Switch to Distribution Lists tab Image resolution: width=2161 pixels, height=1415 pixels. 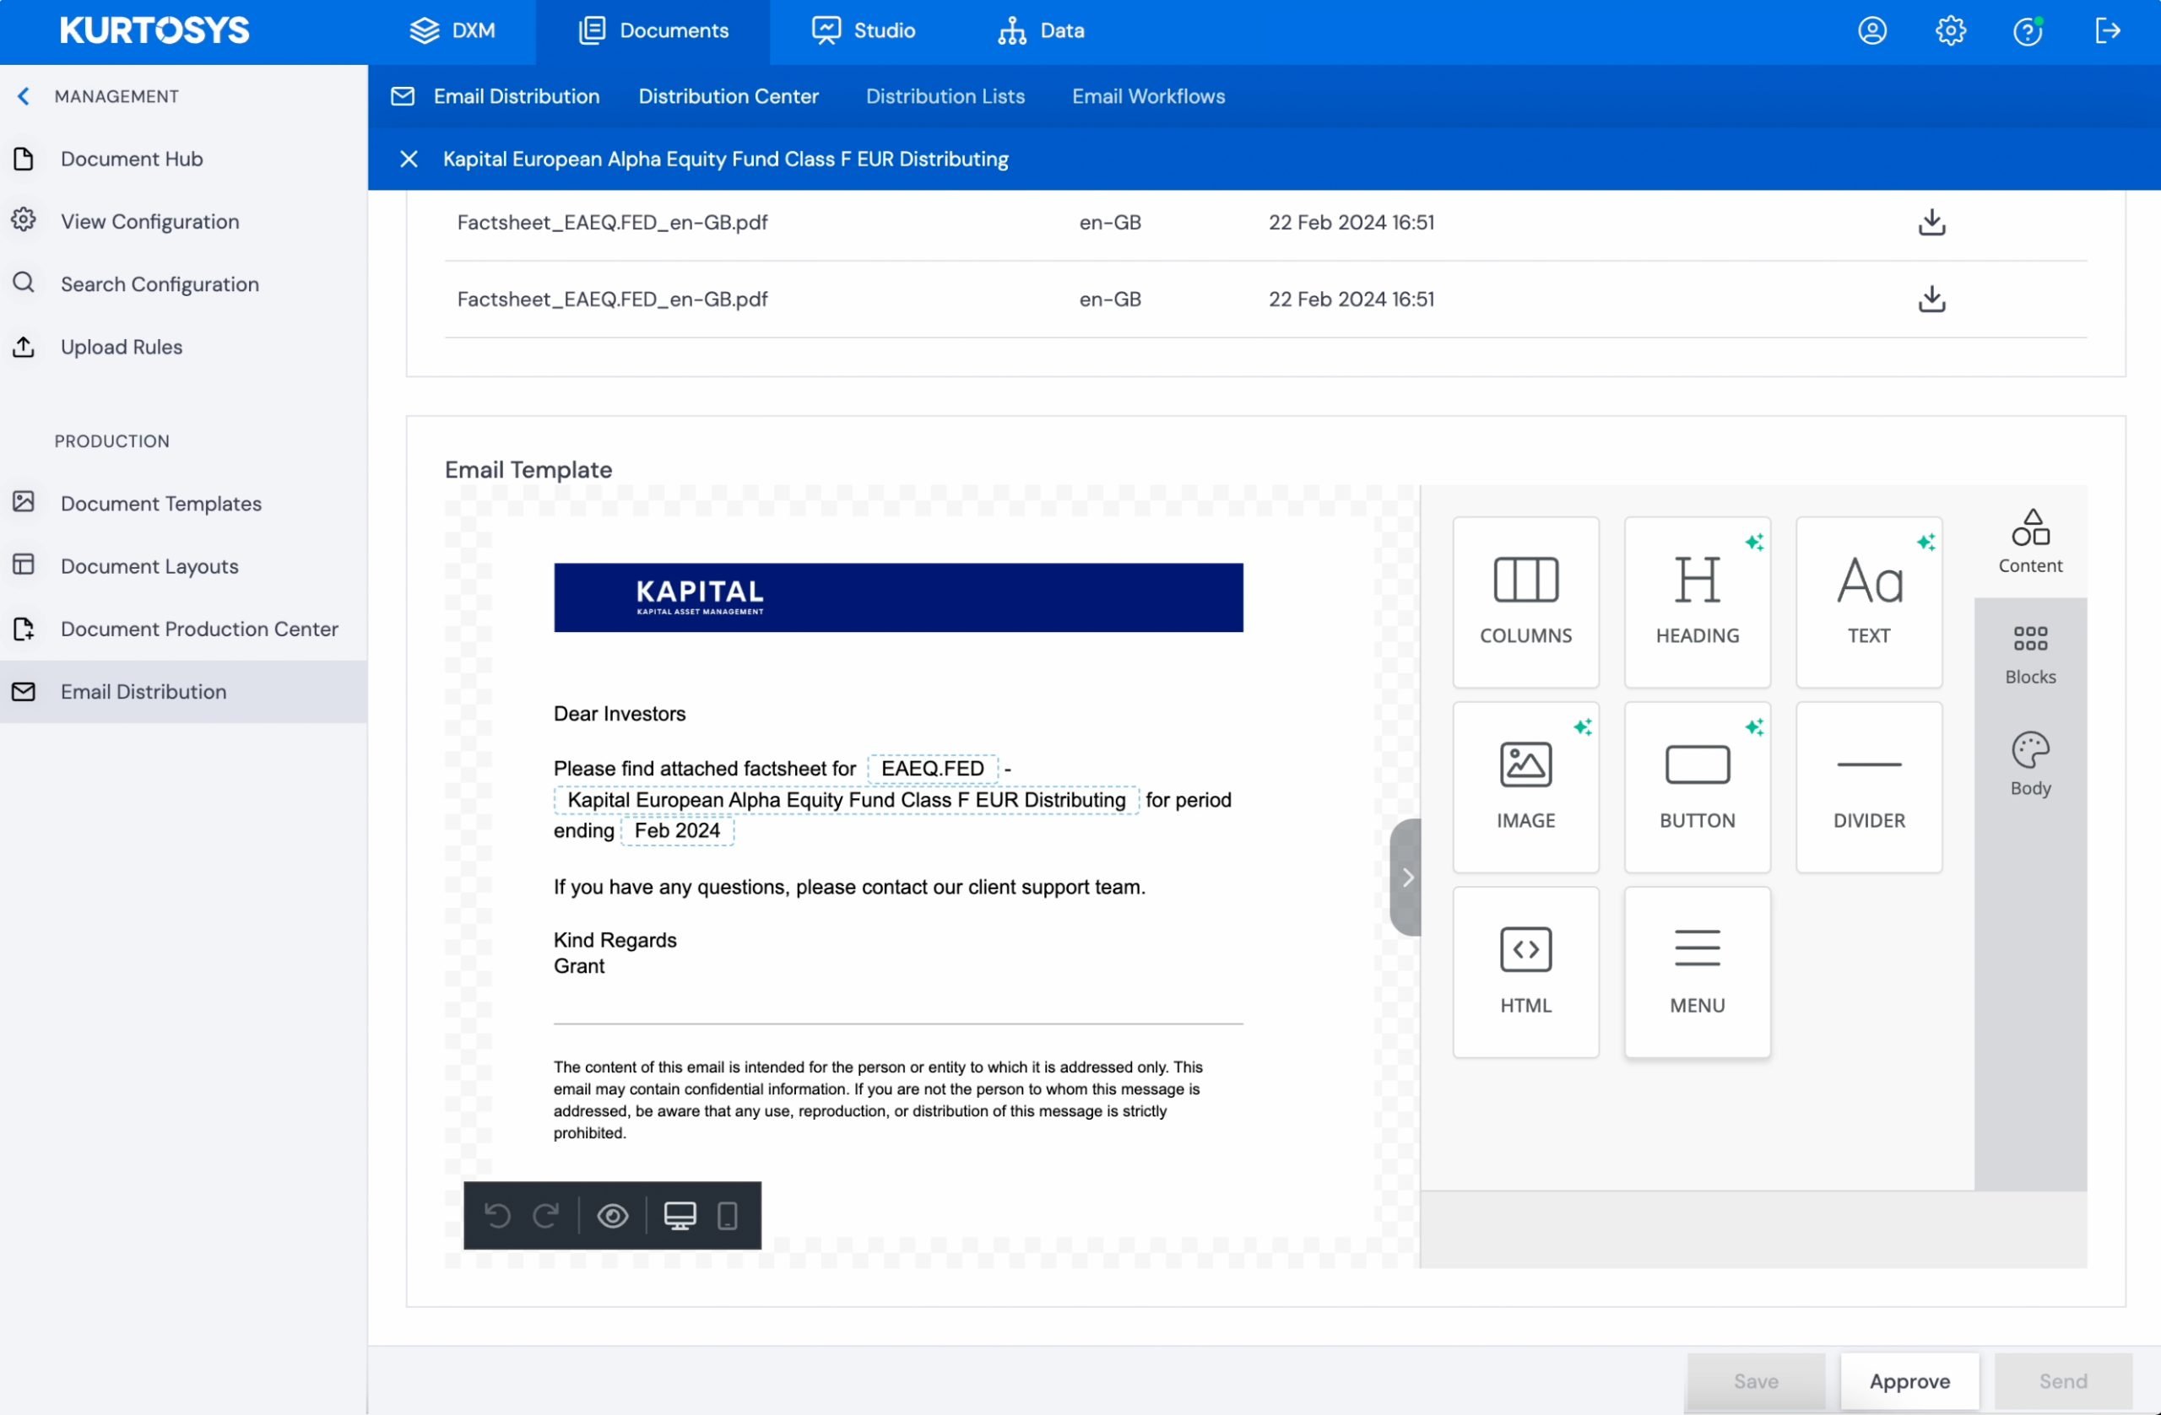(x=943, y=96)
